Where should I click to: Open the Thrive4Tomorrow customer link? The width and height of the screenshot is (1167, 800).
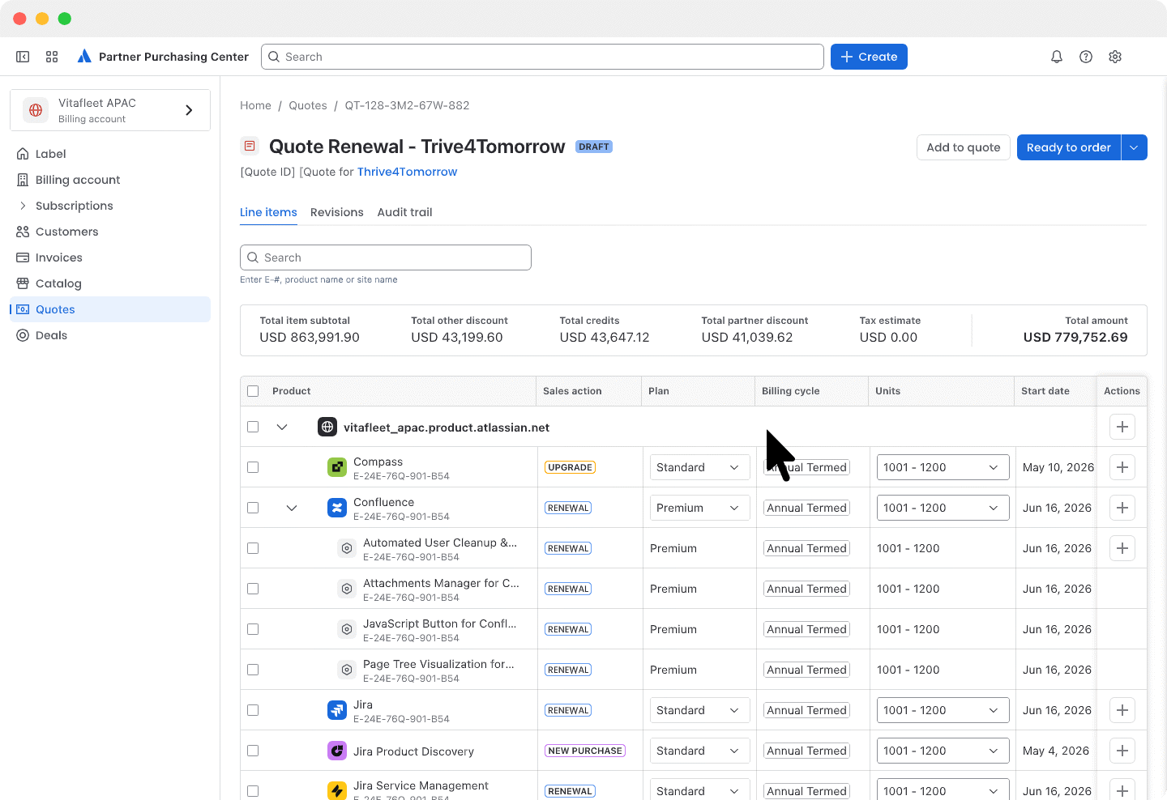pyautogui.click(x=407, y=172)
